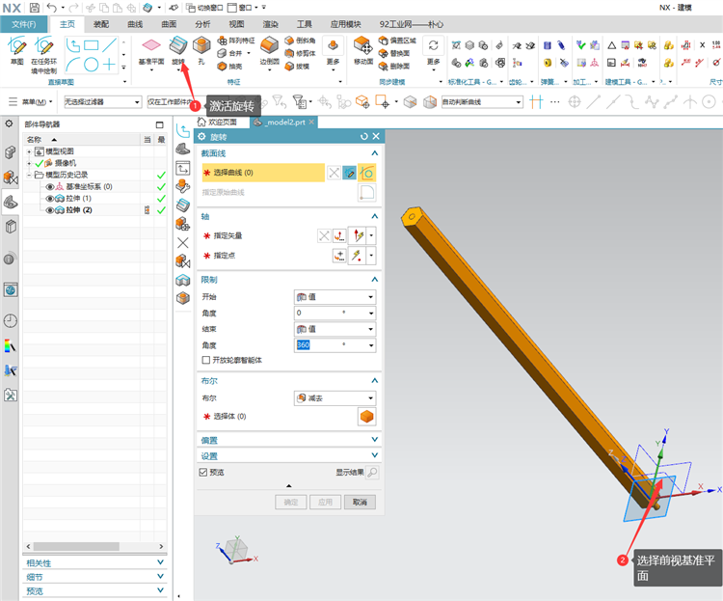Select the 边倒圆 edge blend tool

coord(269,50)
